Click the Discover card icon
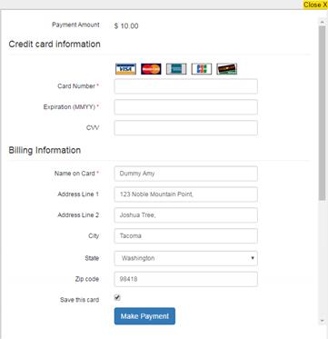Image resolution: width=328 pixels, height=339 pixels. [227, 69]
